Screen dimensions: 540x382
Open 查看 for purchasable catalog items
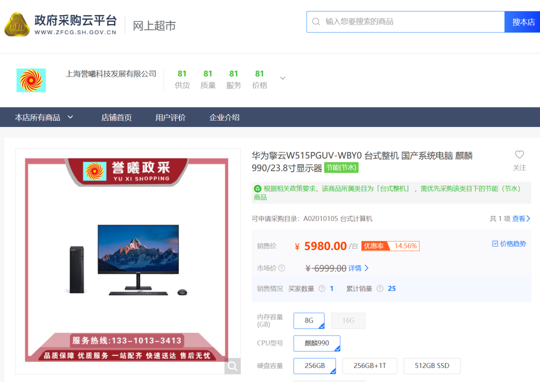pos(521,218)
